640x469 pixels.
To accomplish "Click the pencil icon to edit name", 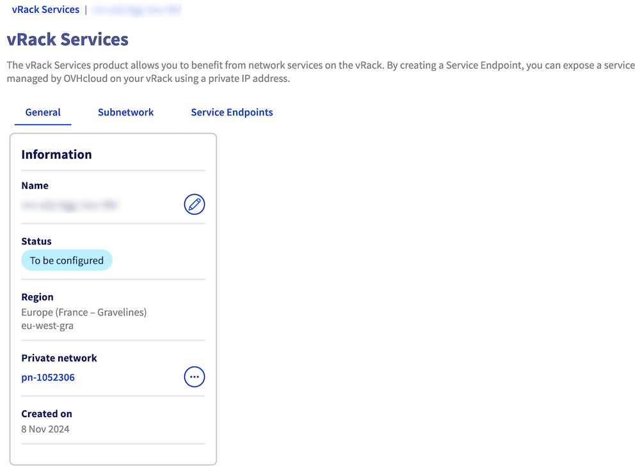I will (x=195, y=205).
